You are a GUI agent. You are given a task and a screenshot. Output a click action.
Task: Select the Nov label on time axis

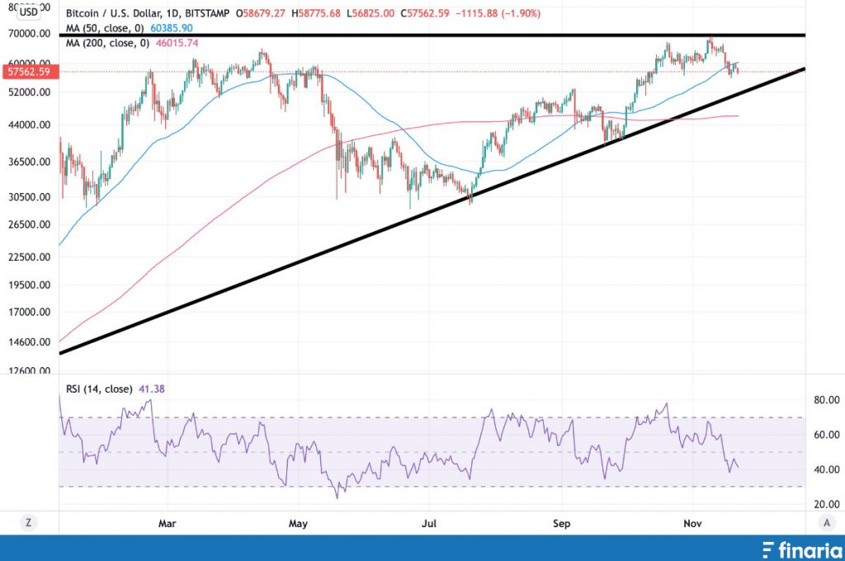[x=693, y=523]
